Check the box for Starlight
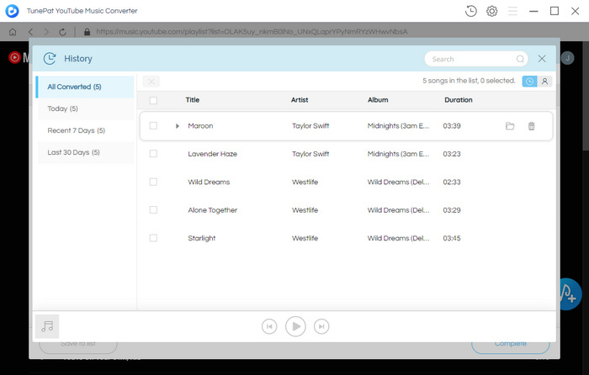589x375 pixels. 153,238
